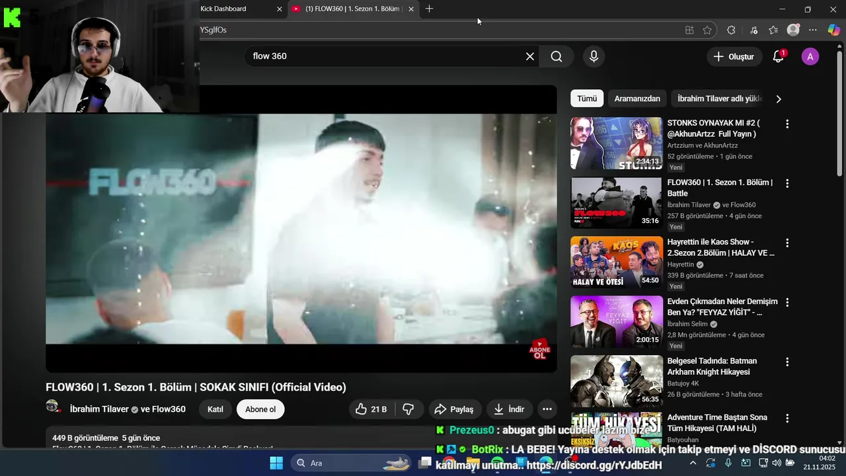Open the Copilot icon in browser toolbar

click(x=834, y=30)
